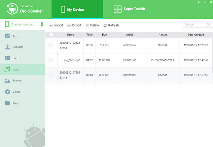This screenshot has height=147, width=213.
Task: Click the 00:06 duration cell
Action: (x=89, y=45)
